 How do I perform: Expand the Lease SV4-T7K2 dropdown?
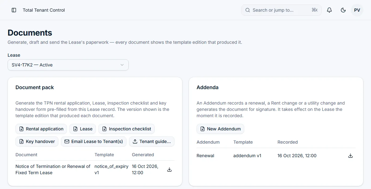click(x=68, y=65)
